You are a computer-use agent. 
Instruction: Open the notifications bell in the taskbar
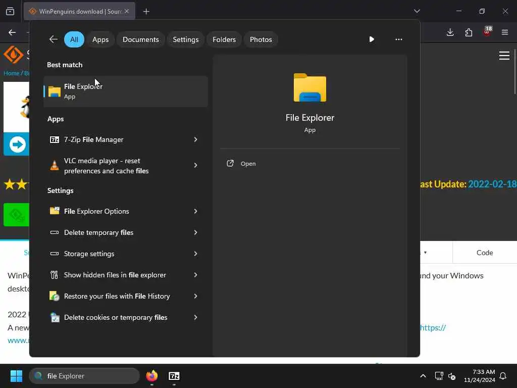503,376
